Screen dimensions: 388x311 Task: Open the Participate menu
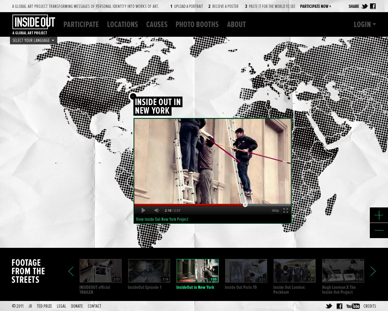click(x=81, y=25)
